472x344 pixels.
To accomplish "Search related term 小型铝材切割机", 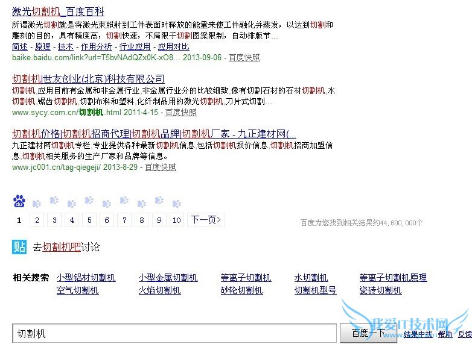I will click(86, 278).
